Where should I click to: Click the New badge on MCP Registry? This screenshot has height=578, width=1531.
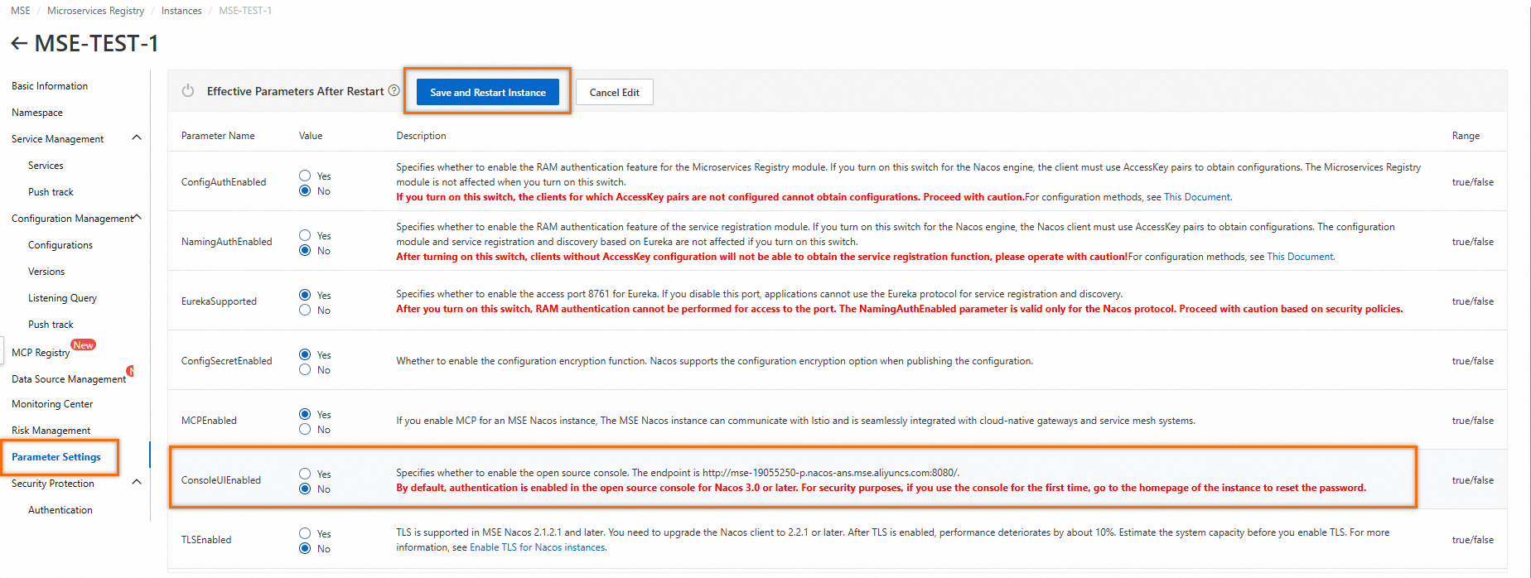coord(83,344)
